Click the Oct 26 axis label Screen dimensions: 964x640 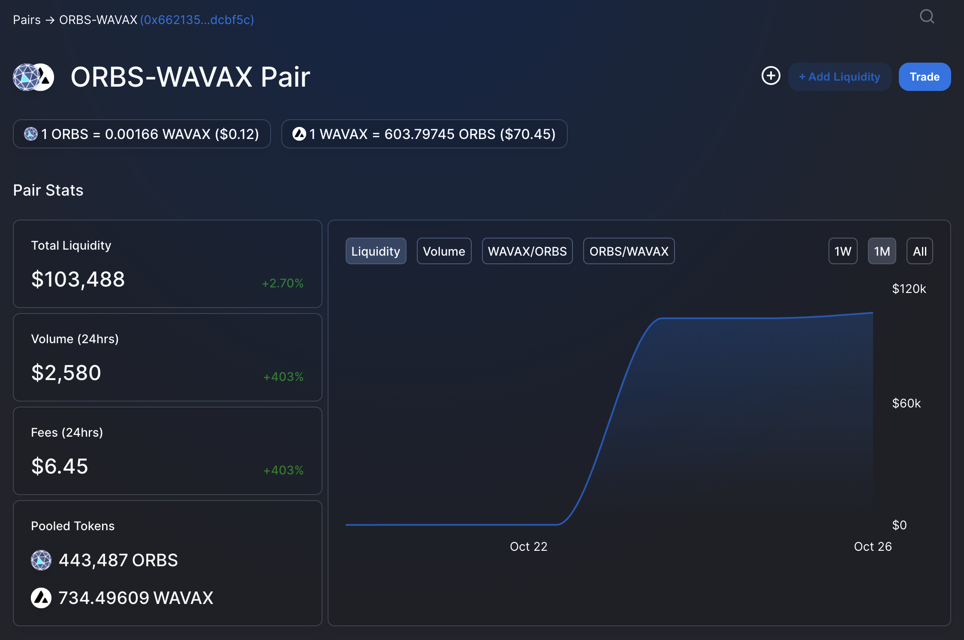click(x=873, y=546)
